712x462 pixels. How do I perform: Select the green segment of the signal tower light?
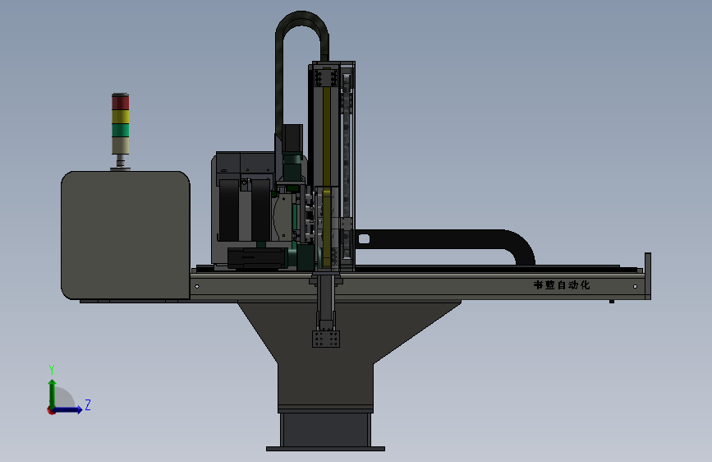click(x=121, y=131)
